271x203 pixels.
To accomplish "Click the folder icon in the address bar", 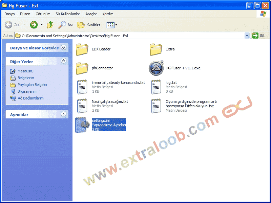I will click(x=18, y=36).
